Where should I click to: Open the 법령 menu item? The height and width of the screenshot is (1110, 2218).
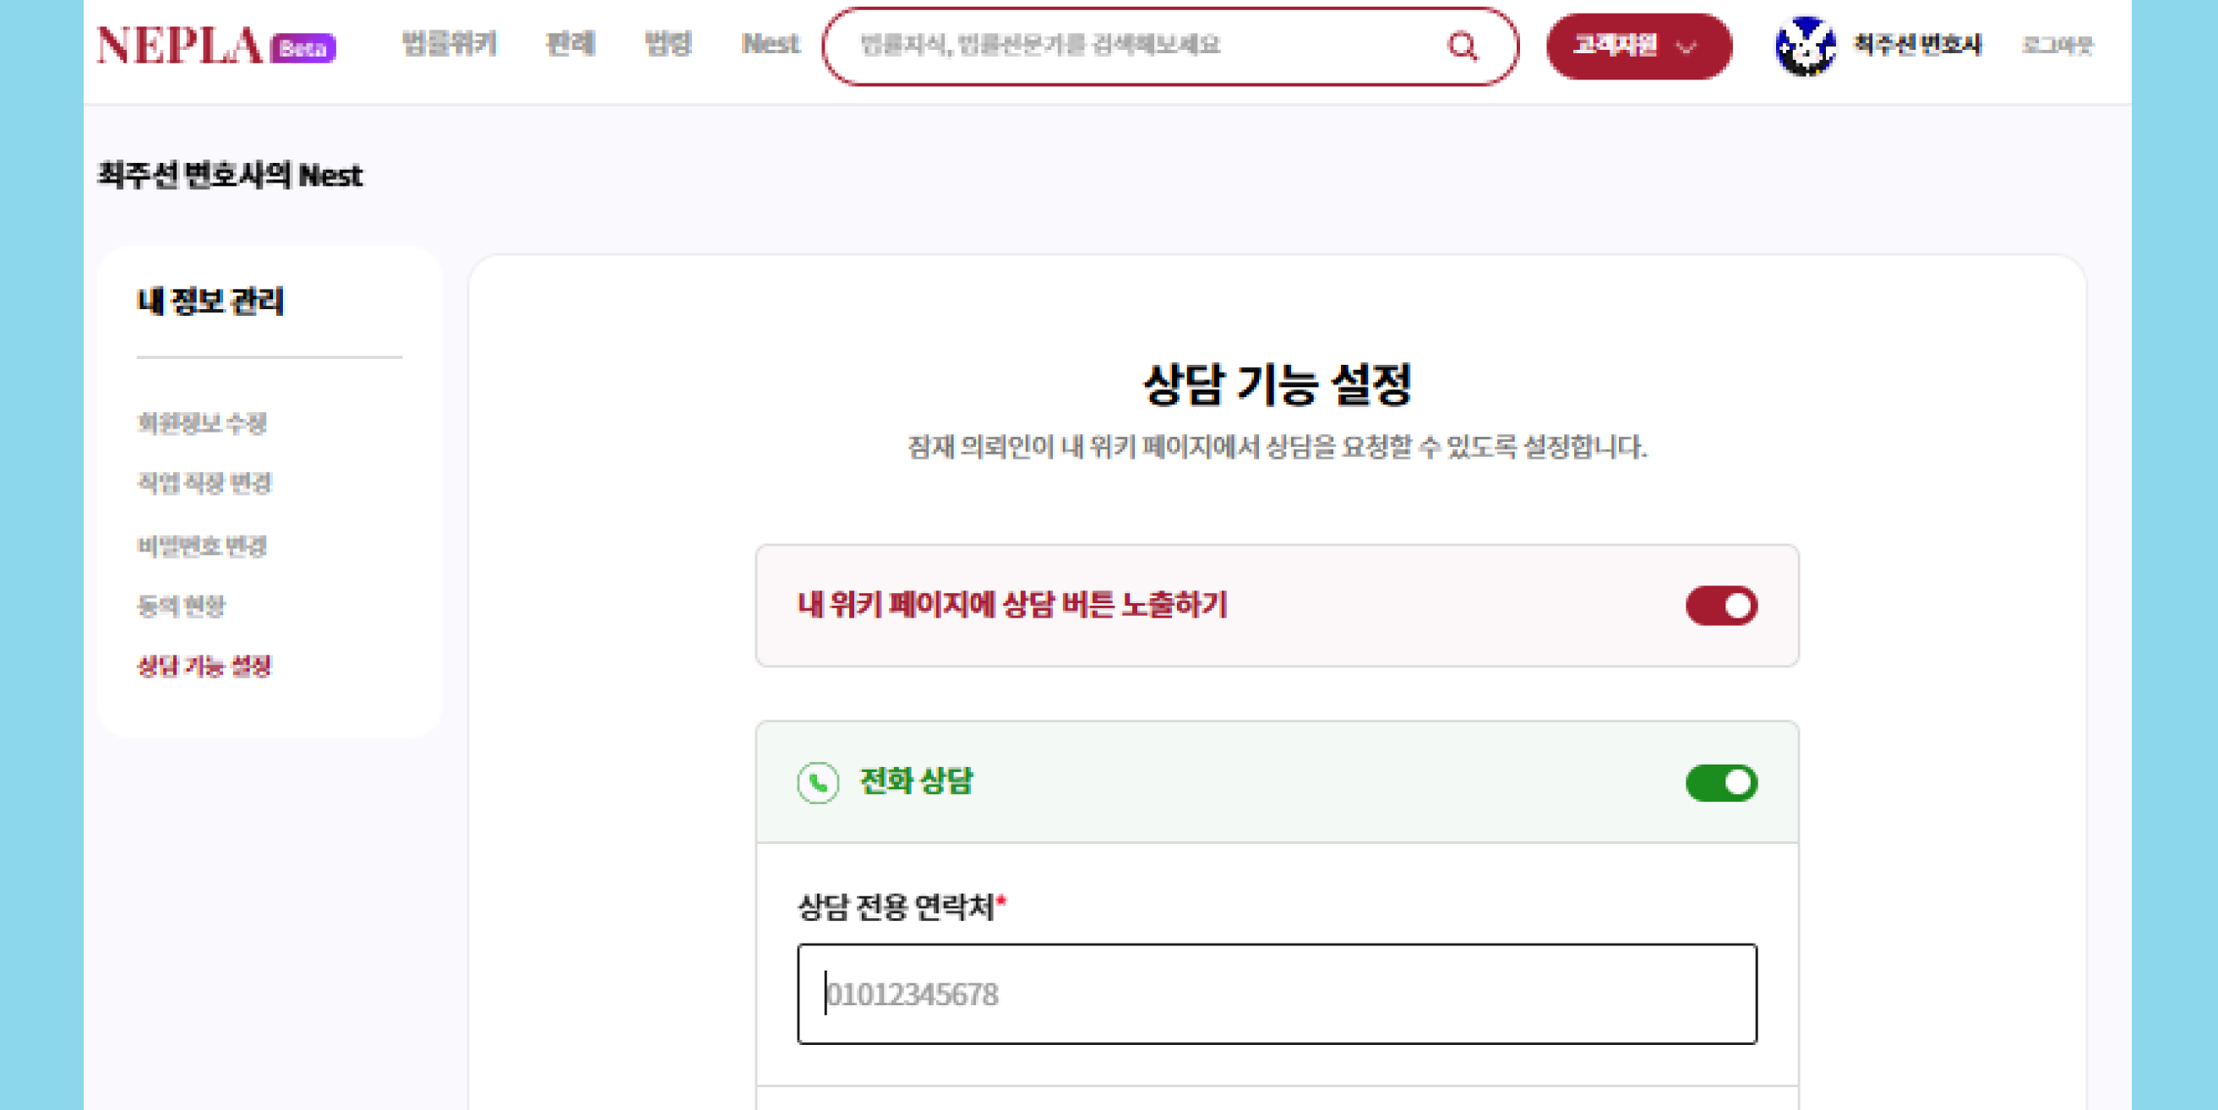668,43
